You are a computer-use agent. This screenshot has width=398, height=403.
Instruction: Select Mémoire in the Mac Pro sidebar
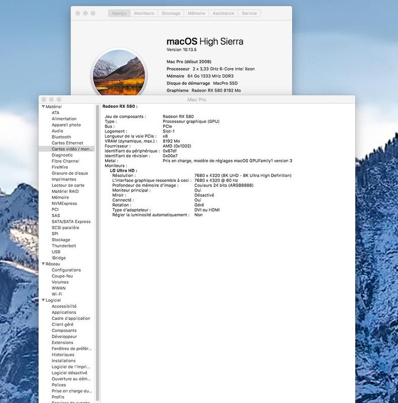point(60,197)
